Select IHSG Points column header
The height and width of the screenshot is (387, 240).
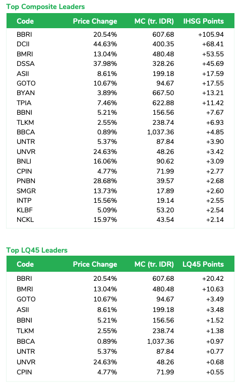tap(203, 21)
